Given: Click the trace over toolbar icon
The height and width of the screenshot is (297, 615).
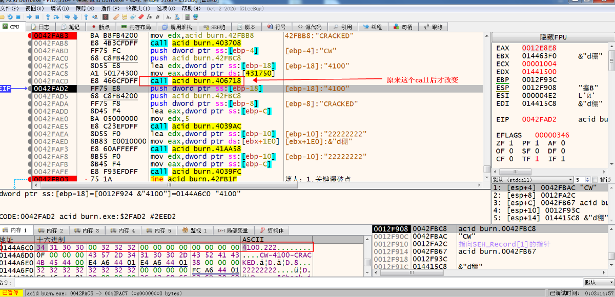Looking at the screenshot, I should tap(75, 17).
